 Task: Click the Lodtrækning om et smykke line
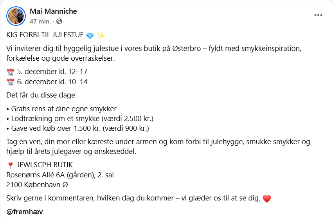[x=80, y=119]
